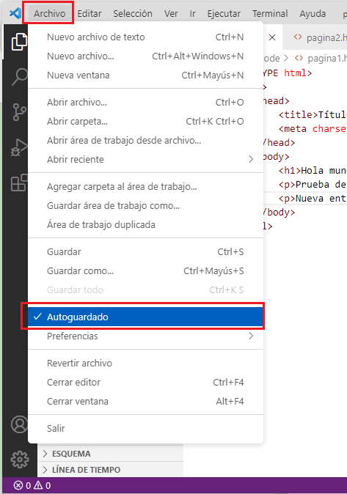Image resolution: width=347 pixels, height=494 pixels.
Task: Open the Terminal menu
Action: (x=270, y=13)
